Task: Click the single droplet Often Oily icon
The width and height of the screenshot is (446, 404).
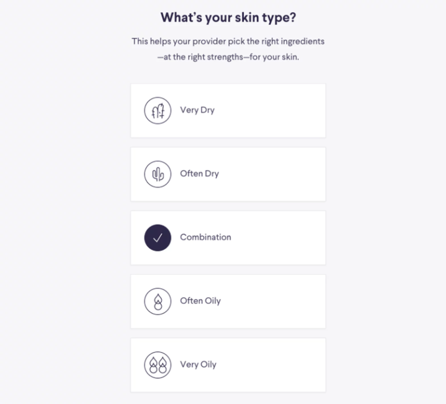Action: click(157, 301)
